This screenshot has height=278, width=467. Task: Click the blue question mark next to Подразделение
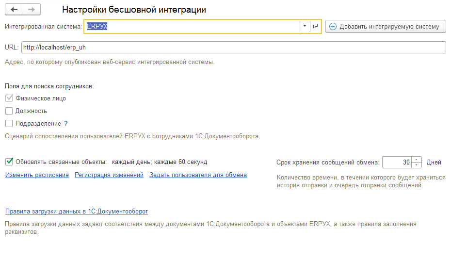point(66,123)
